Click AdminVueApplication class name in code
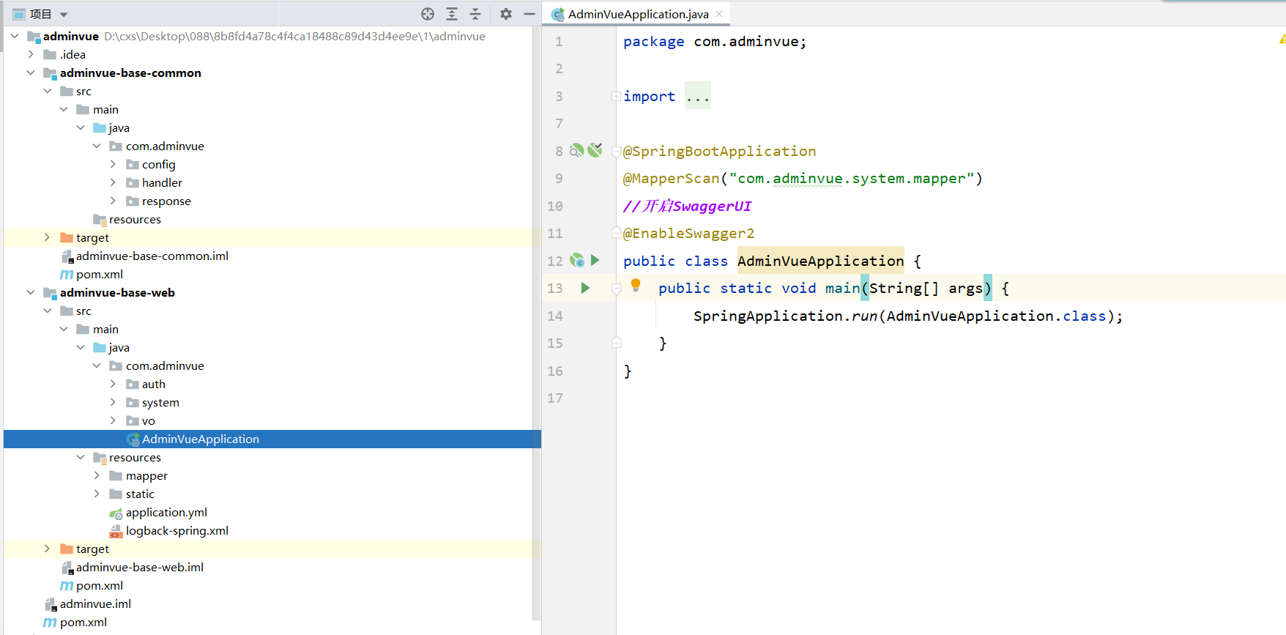This screenshot has width=1286, height=635. 820,261
